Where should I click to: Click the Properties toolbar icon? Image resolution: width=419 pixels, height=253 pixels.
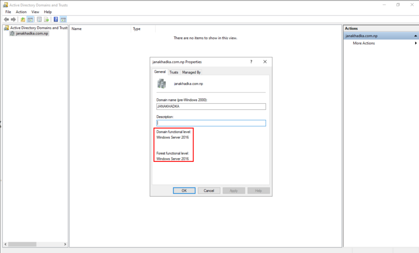coord(39,20)
